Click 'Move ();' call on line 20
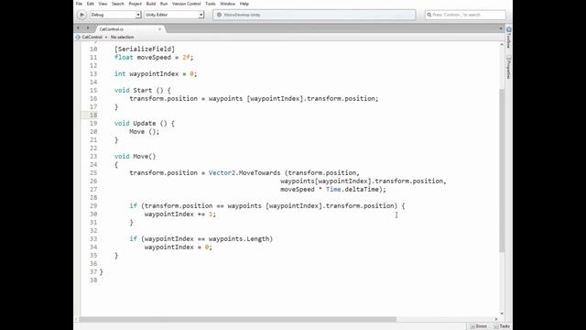Viewport: 586px width, 330px height. [x=145, y=131]
